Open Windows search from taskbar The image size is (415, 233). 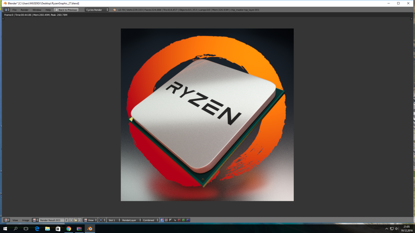(16, 229)
